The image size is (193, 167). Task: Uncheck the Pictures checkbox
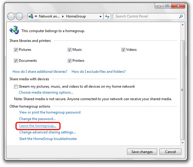pos(16,50)
